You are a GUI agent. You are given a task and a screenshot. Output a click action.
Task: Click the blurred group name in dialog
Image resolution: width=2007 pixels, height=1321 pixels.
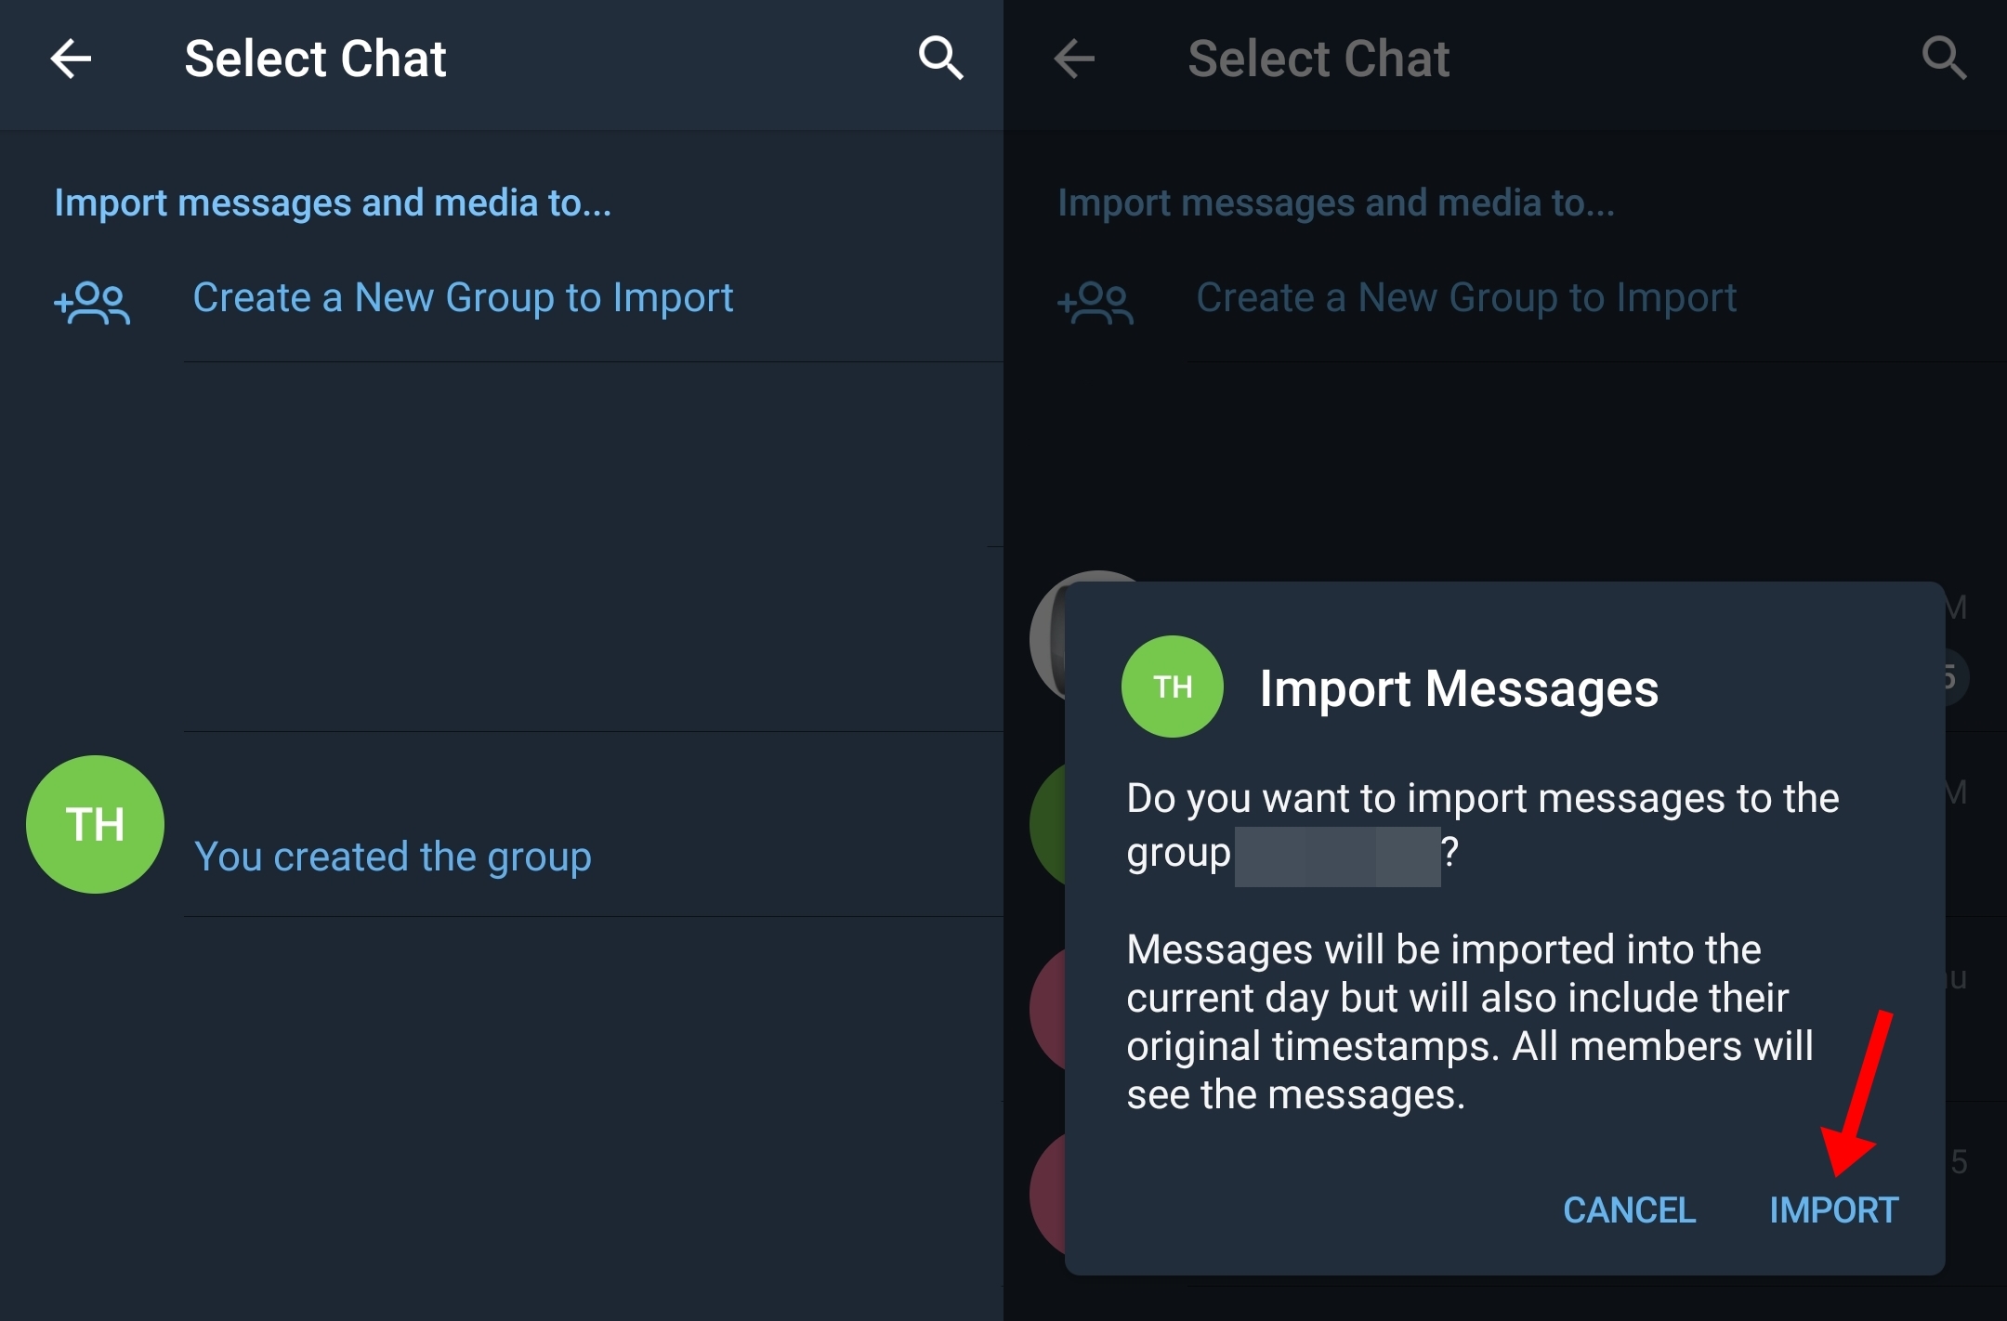coord(1337,856)
